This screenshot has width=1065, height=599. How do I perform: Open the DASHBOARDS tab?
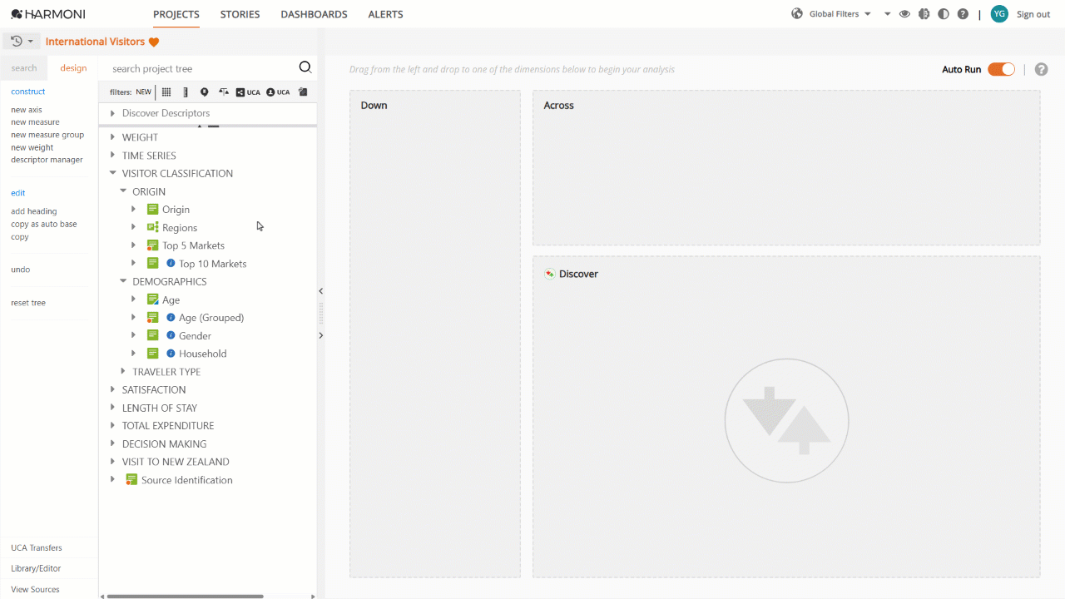click(314, 14)
